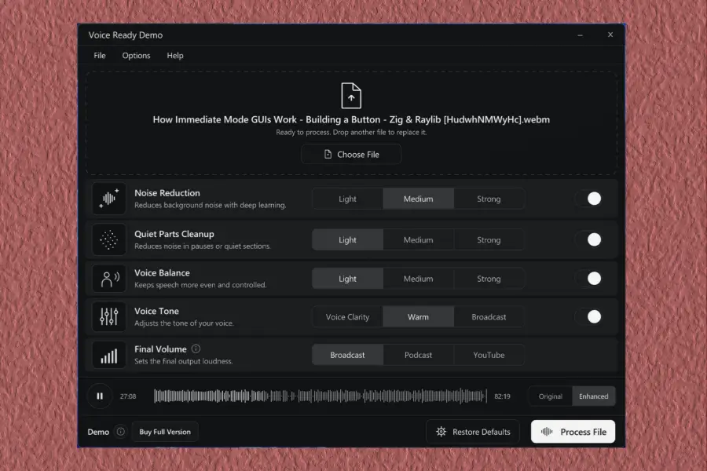The width and height of the screenshot is (707, 471).
Task: Show info about Final Volume
Action: tap(196, 349)
